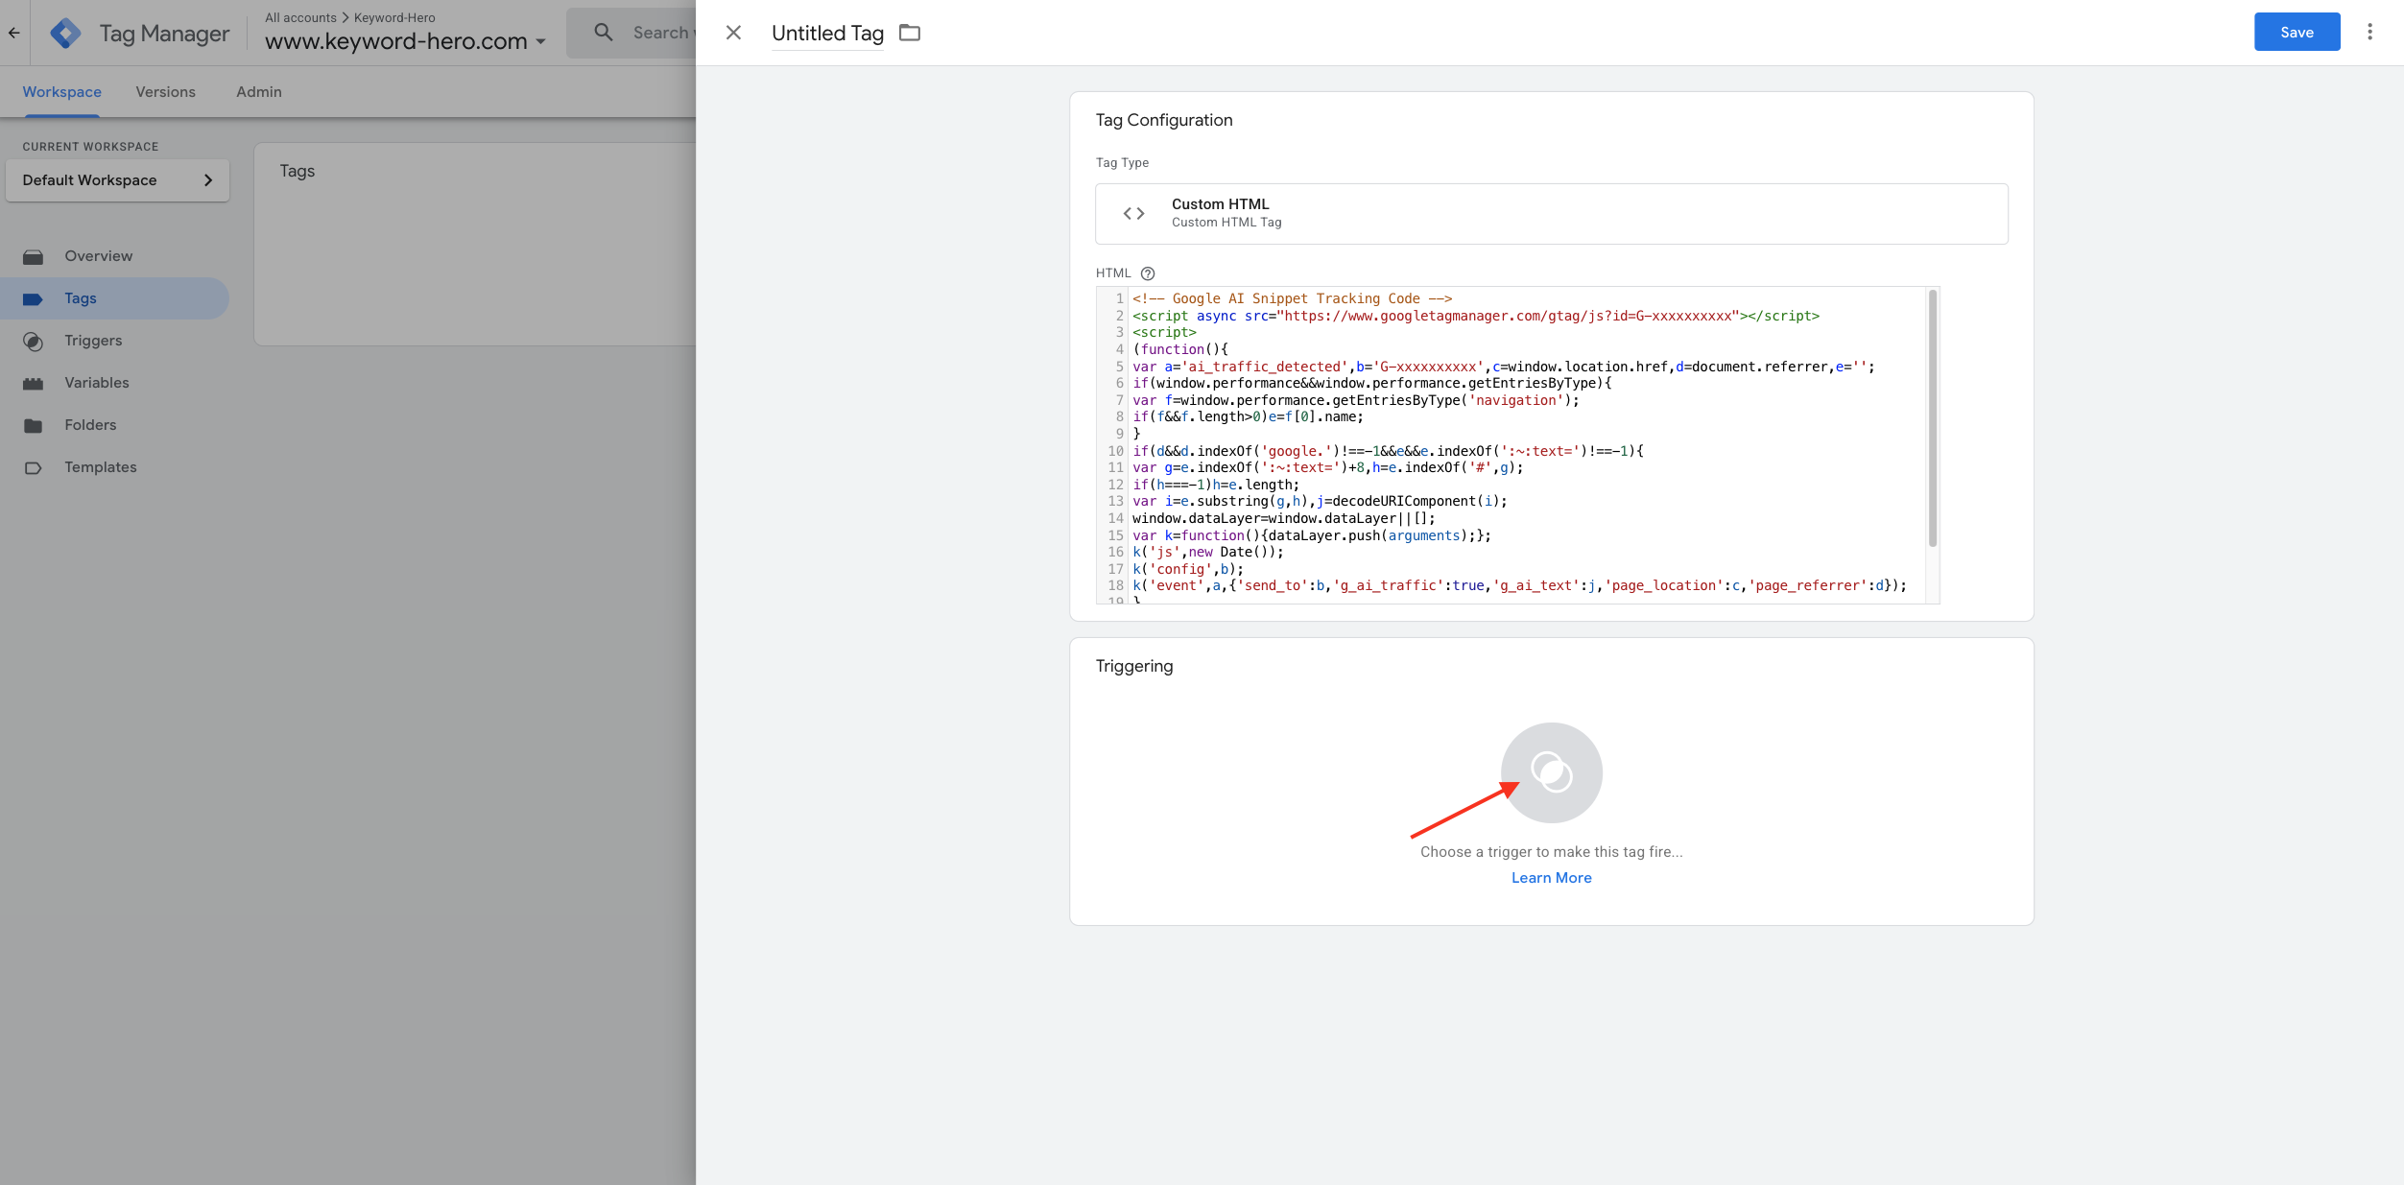
Task: Click the Keyword-Hero breadcrumb link
Action: [x=394, y=17]
